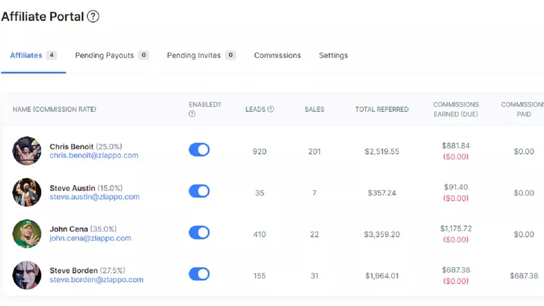Turn off the third row's enabled switch
The width and height of the screenshot is (544, 306).
click(199, 232)
